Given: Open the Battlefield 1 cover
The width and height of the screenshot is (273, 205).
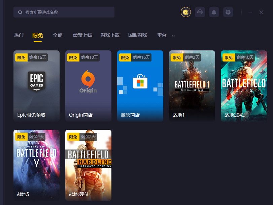Looking at the screenshot, I should point(192,86).
